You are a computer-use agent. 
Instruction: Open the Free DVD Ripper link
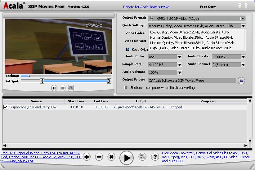[x=41, y=157]
